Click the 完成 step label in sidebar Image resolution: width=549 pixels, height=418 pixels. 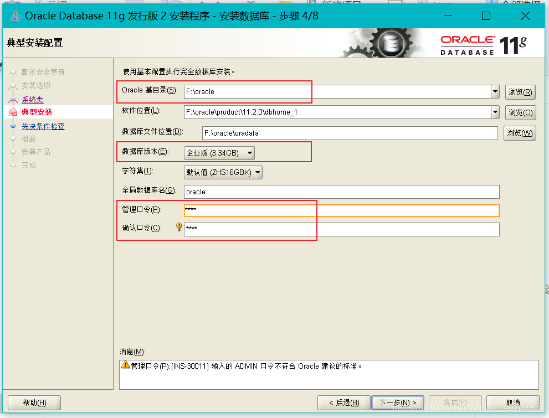coord(29,165)
